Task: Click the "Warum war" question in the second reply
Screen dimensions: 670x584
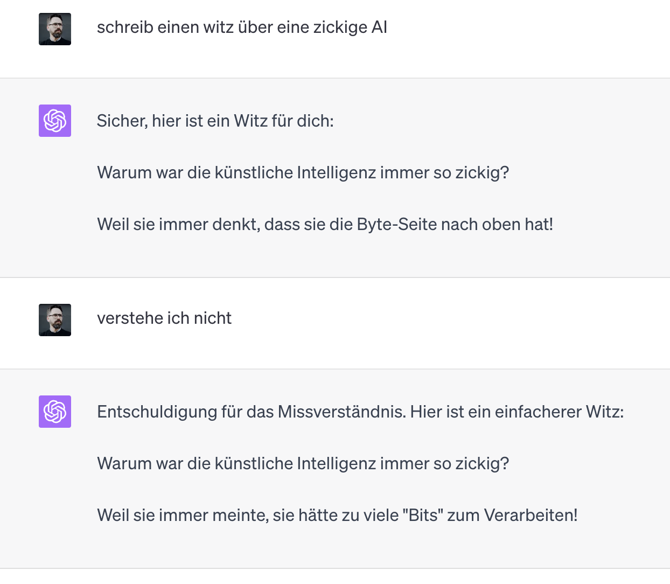Action: [303, 463]
